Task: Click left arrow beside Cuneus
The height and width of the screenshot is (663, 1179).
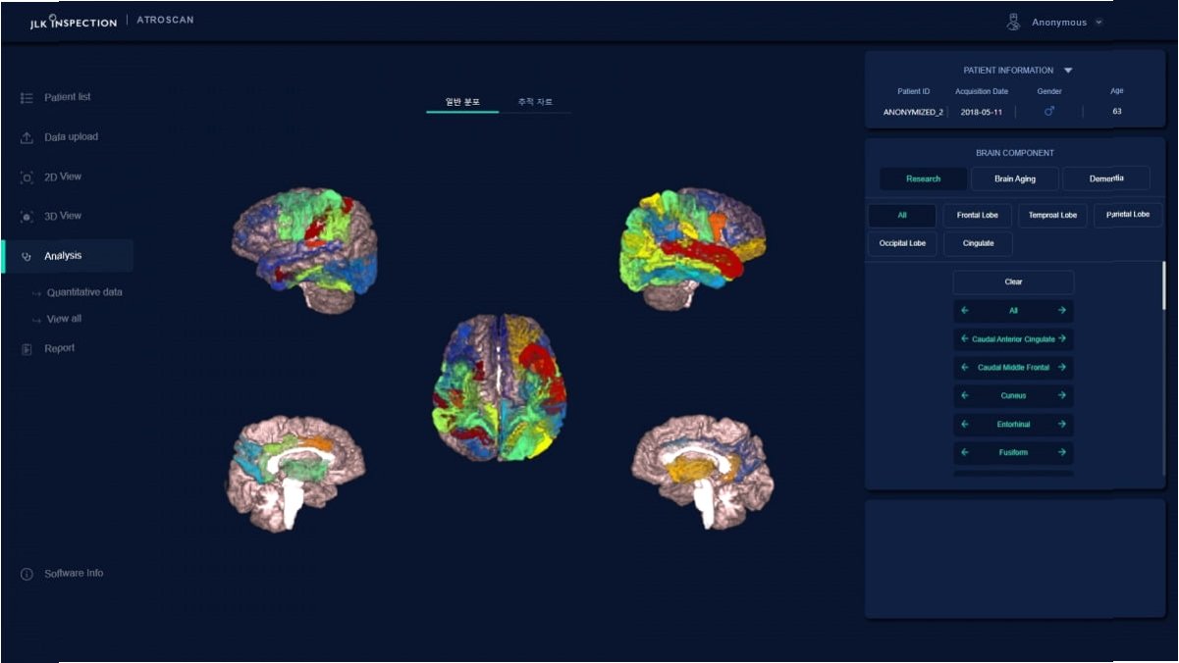Action: tap(964, 396)
